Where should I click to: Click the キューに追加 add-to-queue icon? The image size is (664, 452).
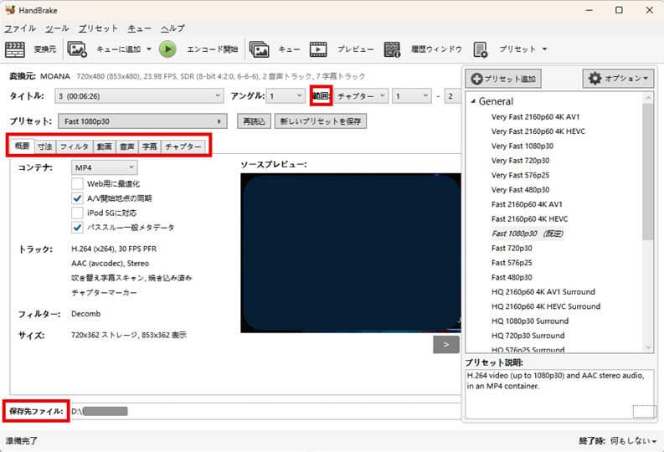click(77, 49)
